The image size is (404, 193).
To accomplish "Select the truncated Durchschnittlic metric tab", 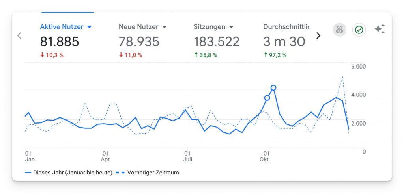I will 286,27.
